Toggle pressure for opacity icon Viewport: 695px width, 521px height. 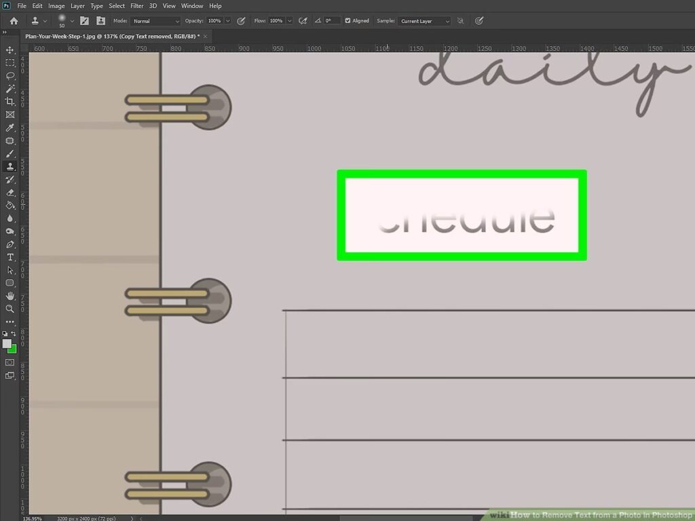(x=241, y=21)
